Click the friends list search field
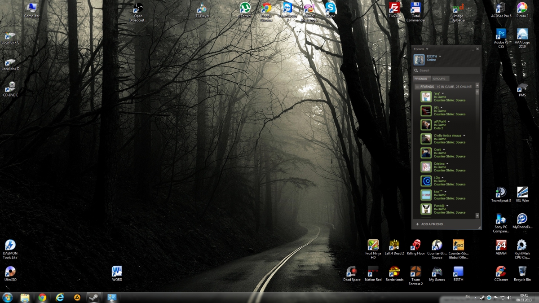Image resolution: width=539 pixels, height=303 pixels. click(446, 70)
